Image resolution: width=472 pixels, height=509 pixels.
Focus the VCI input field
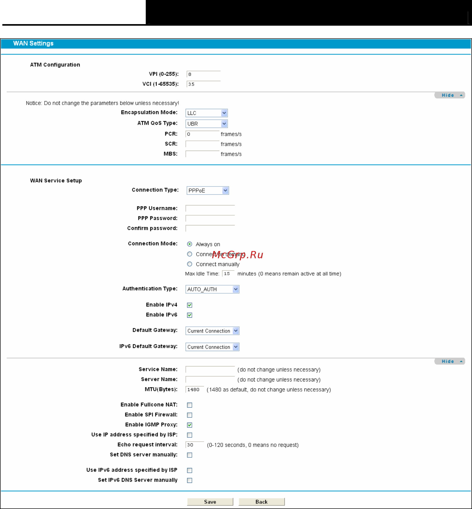pyautogui.click(x=204, y=84)
